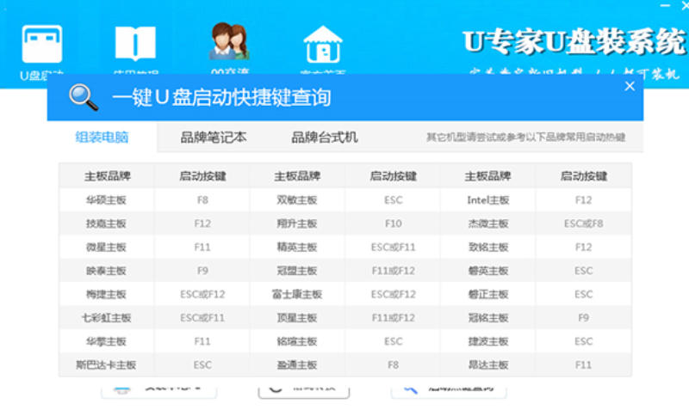Select the 技嘉主板 table cell

coord(107,223)
